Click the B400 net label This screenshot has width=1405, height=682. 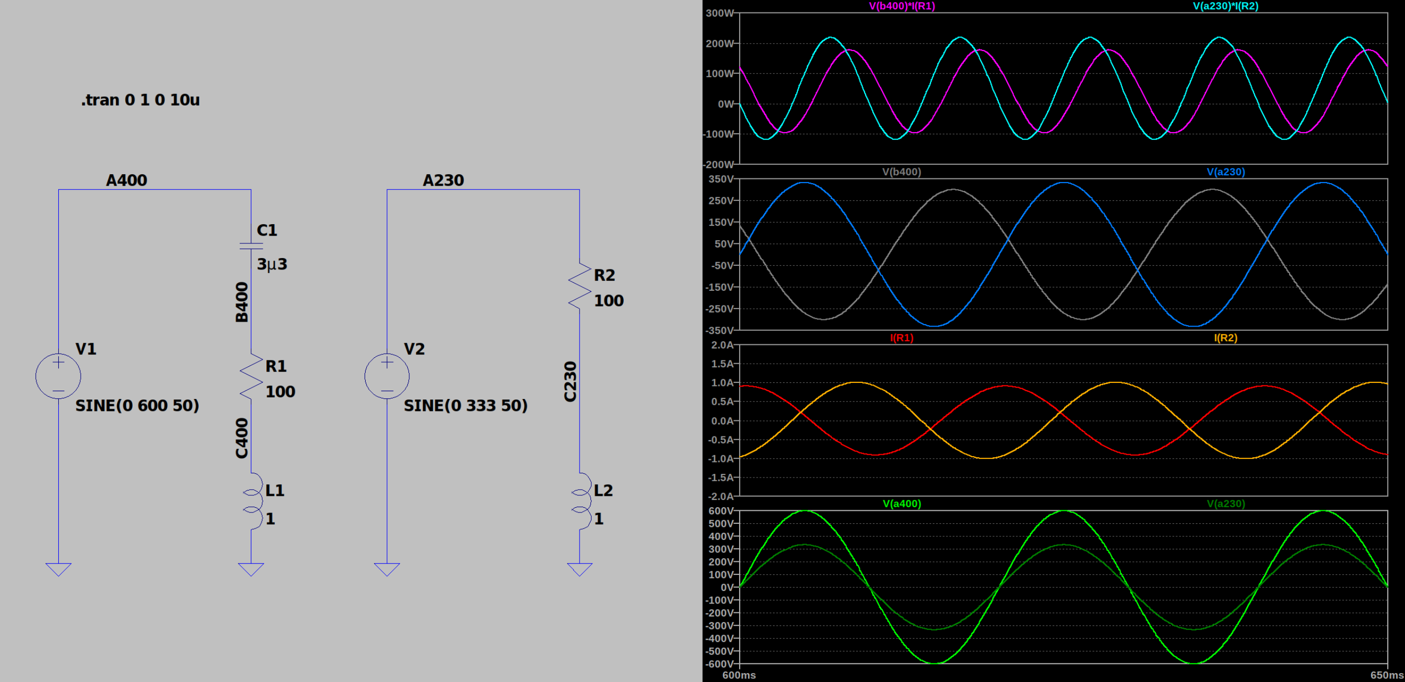click(241, 302)
